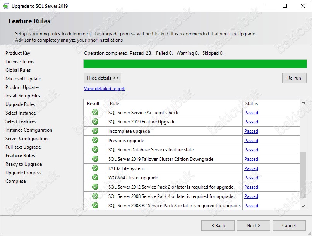Click the green check icon for FAT32 File System
The height and width of the screenshot is (236, 312).
[x=95, y=168]
